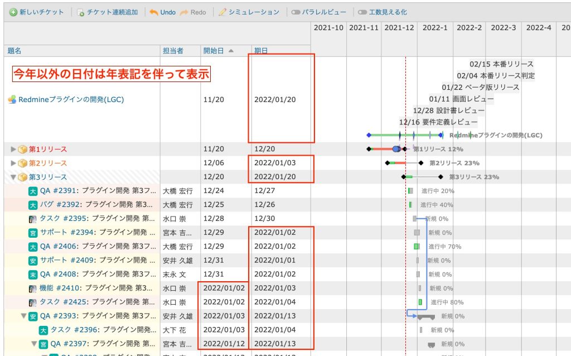Open ticket QA #2406 link
The height and width of the screenshot is (356, 571).
(x=59, y=246)
